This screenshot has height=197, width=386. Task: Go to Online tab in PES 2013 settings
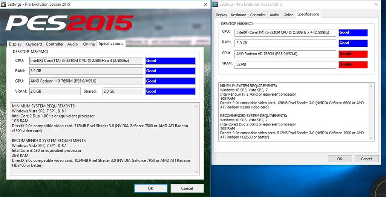pyautogui.click(x=288, y=15)
